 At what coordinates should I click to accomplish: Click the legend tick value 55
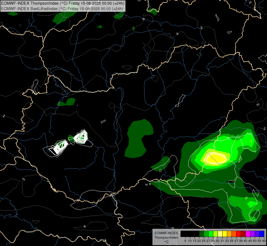pyautogui.click(x=260, y=241)
